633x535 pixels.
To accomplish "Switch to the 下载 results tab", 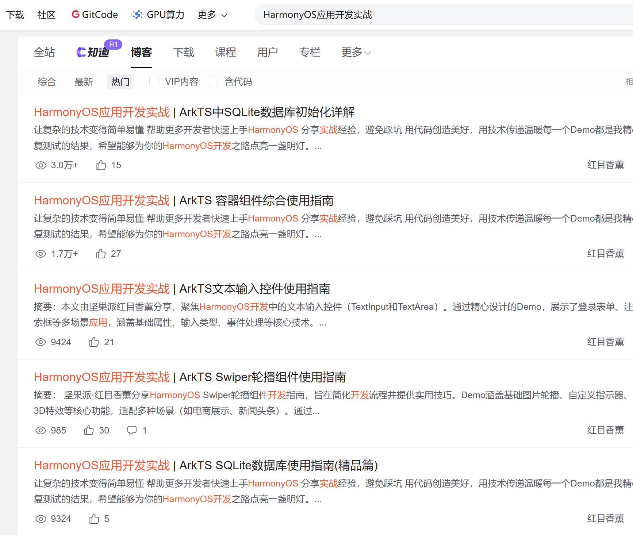I will click(x=183, y=53).
